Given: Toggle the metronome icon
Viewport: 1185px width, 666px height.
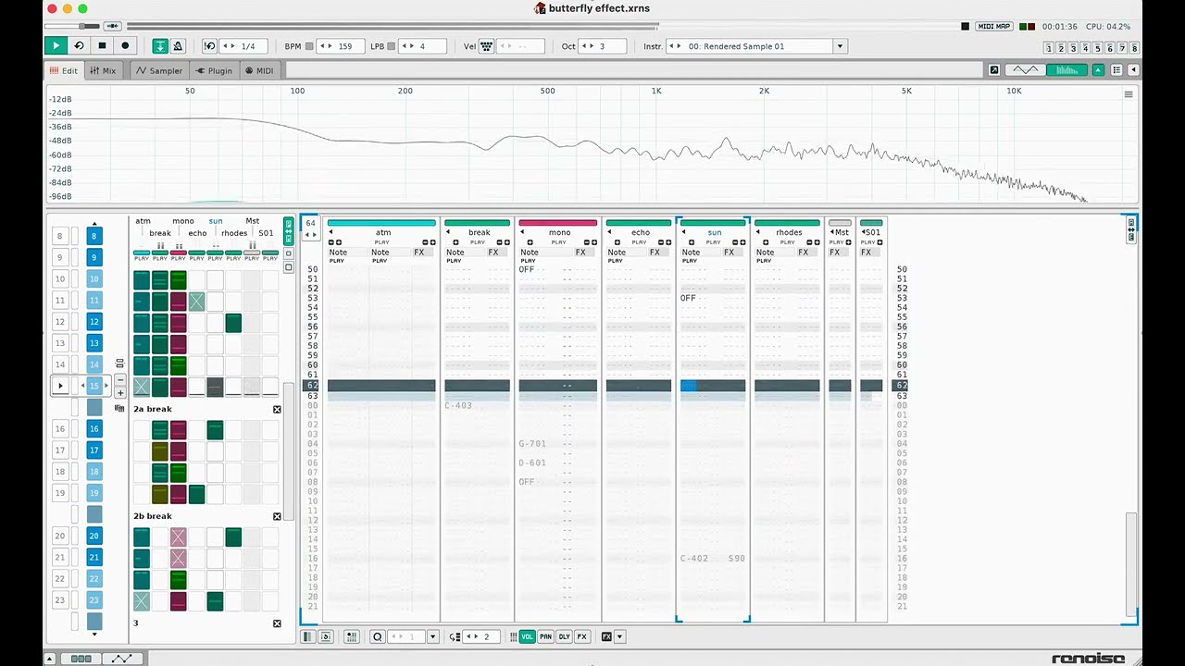Looking at the screenshot, I should tap(177, 45).
